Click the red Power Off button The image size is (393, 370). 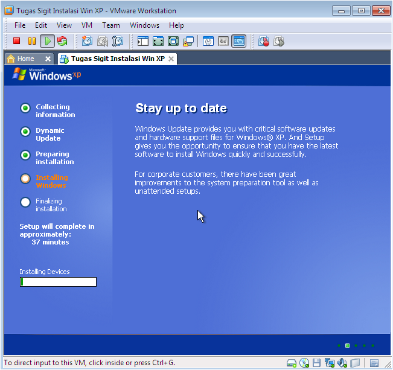point(16,41)
